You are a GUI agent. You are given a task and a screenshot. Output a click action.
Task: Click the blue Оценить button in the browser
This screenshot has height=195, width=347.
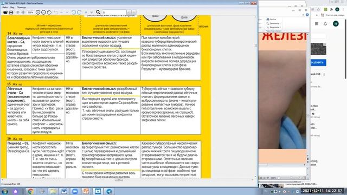pos(318,63)
